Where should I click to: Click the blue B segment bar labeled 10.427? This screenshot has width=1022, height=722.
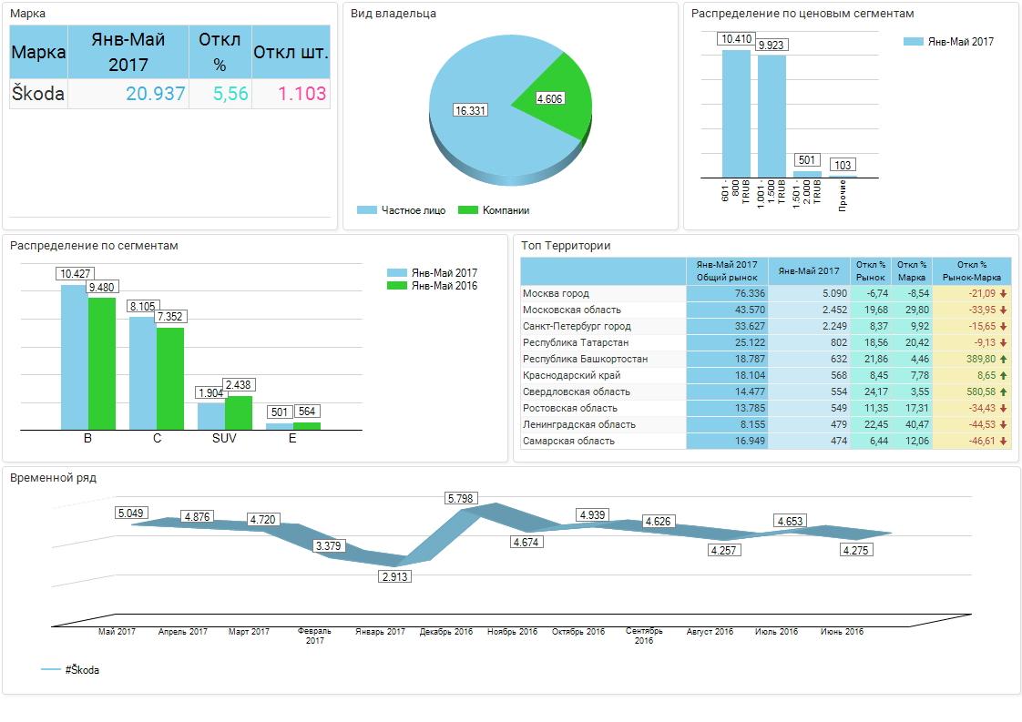pos(74,356)
